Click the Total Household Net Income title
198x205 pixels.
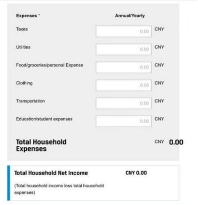click(51, 173)
